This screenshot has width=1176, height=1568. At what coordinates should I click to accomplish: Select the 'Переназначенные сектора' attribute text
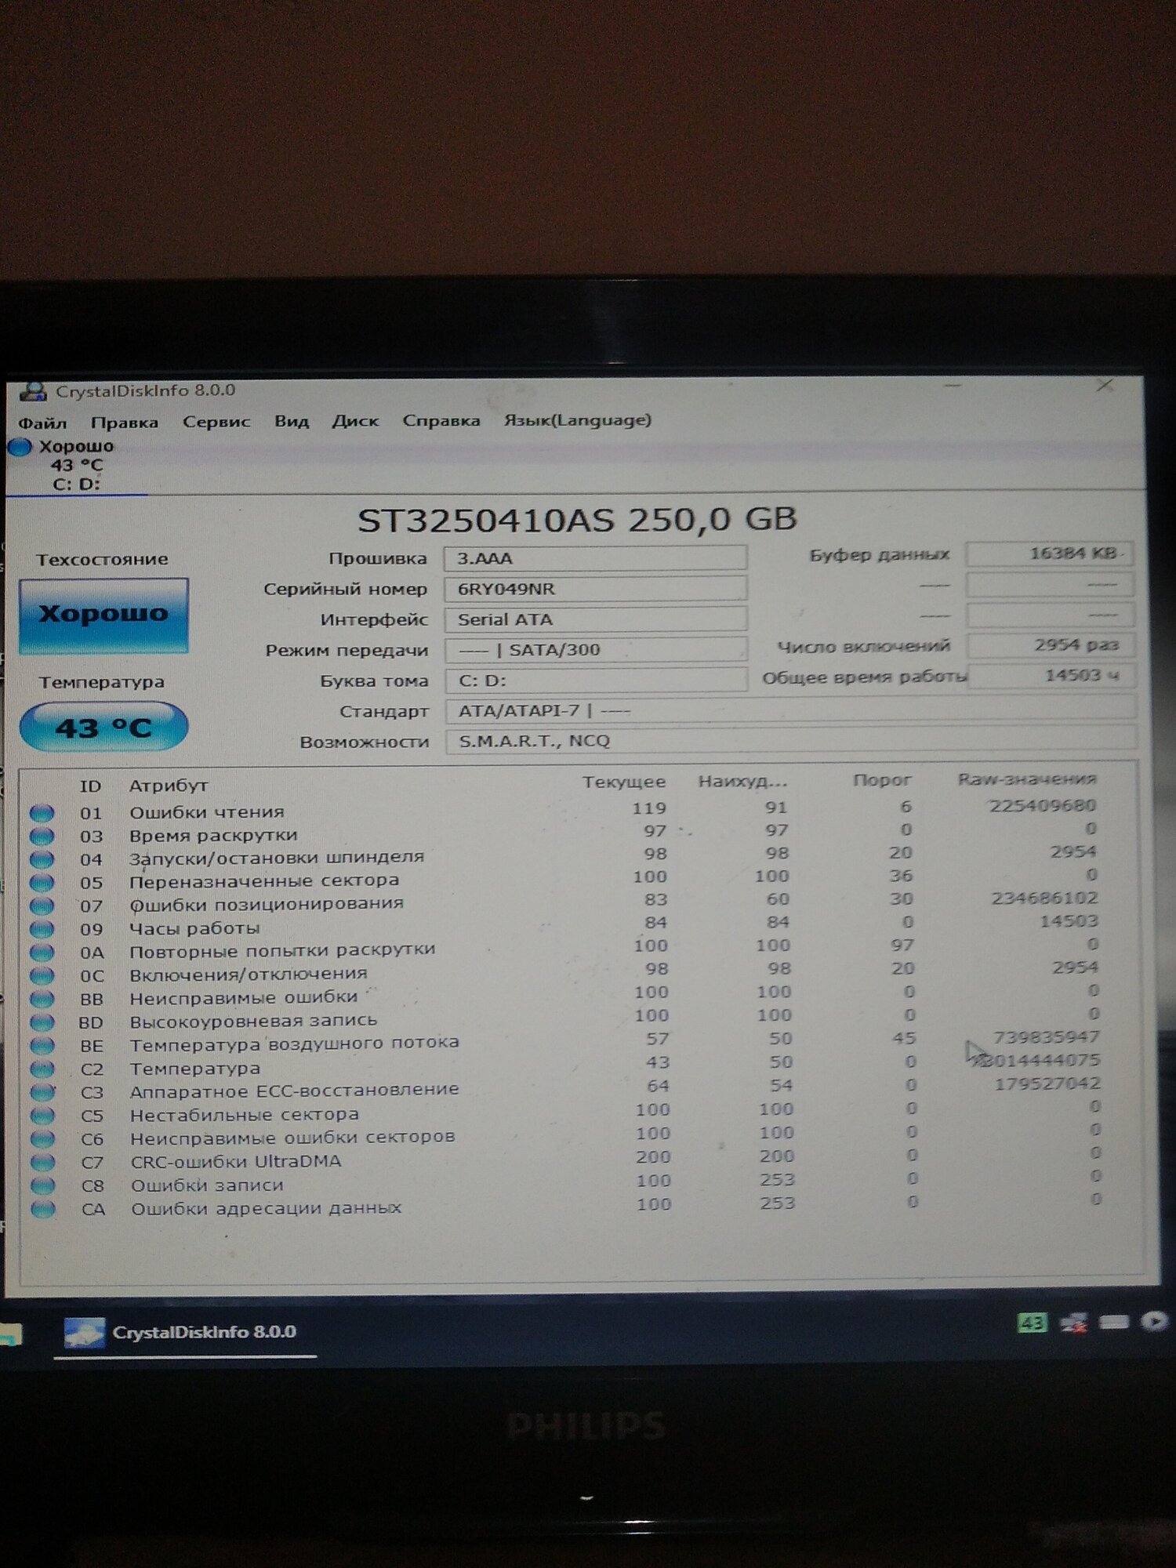pyautogui.click(x=265, y=881)
